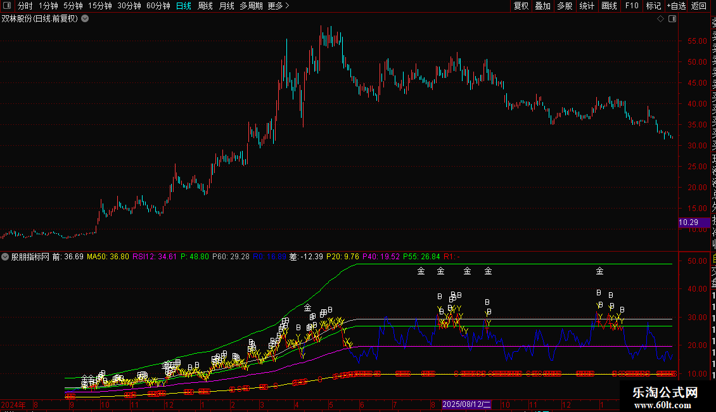The width and height of the screenshot is (716, 412).
Task: Toggle the left sidebar panel icon
Action: [7, 6]
